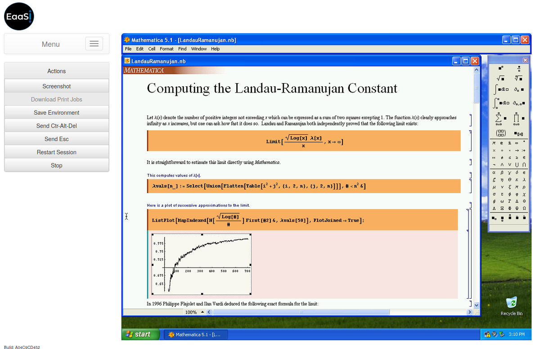Insert Greek letter chi

tap(524, 194)
